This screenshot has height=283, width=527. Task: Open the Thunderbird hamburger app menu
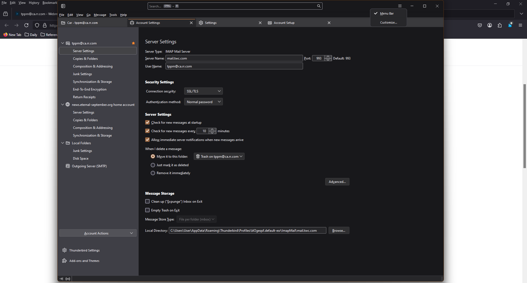[x=400, y=6]
